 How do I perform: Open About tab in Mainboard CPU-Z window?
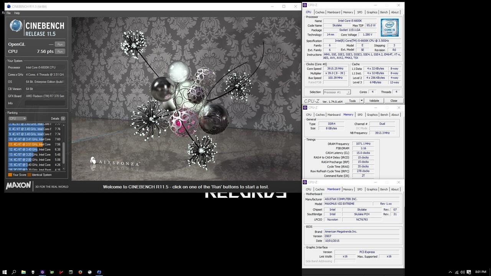tap(395, 189)
